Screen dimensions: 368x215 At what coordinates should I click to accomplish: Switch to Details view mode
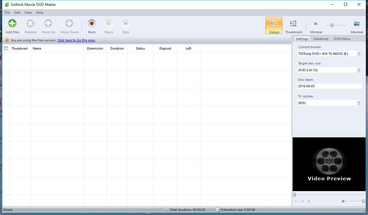(x=274, y=25)
